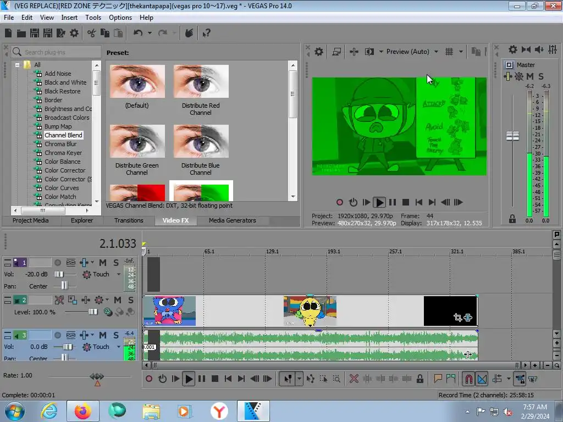The width and height of the screenshot is (563, 422).
Task: Mute the Master bus
Action: pyautogui.click(x=529, y=76)
